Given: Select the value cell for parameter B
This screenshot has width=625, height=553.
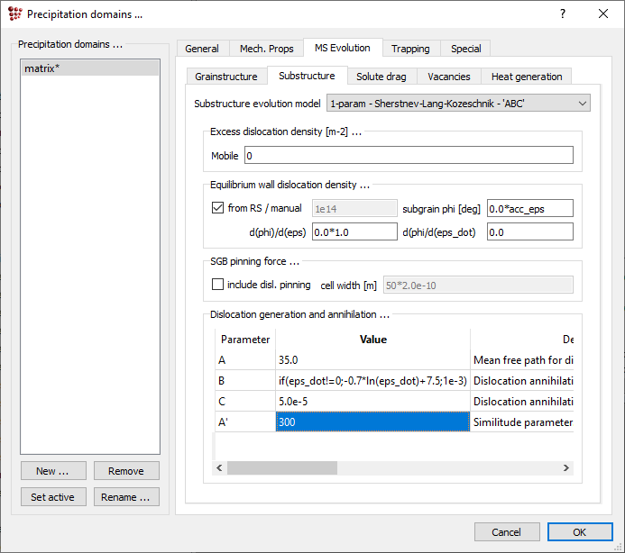Looking at the screenshot, I should 372,380.
